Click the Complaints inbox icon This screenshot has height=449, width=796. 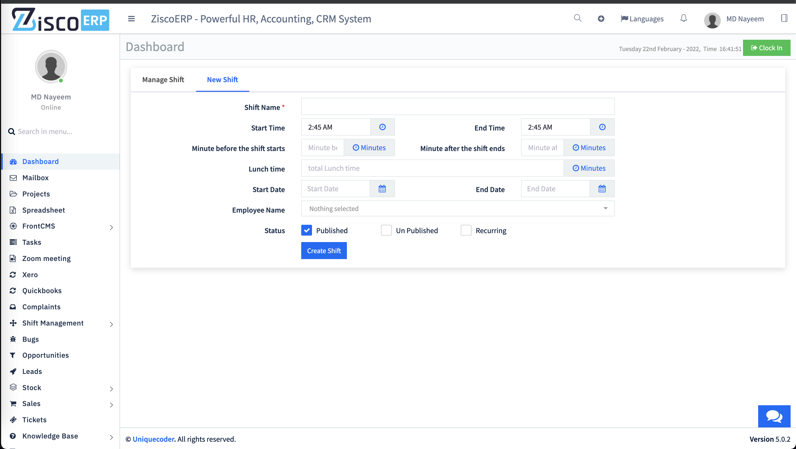[13, 307]
